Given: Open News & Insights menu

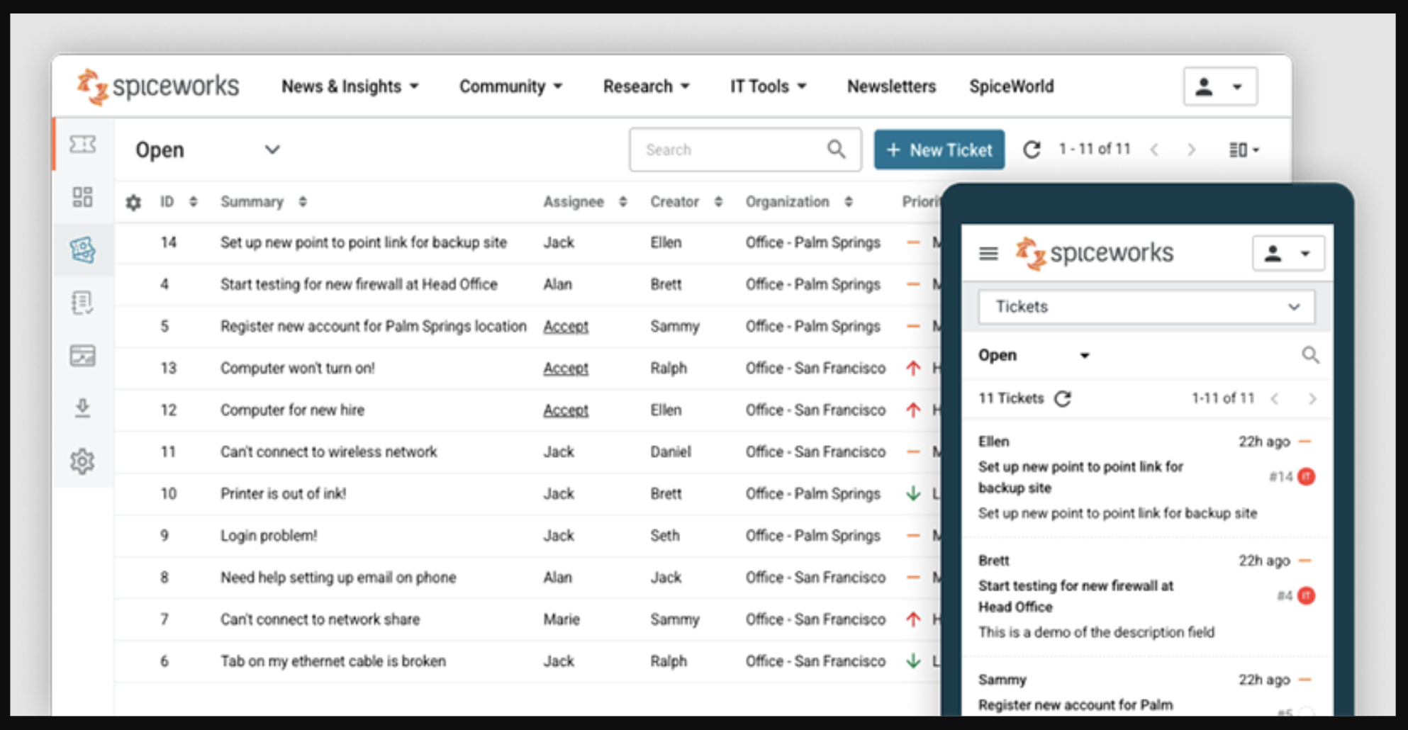Looking at the screenshot, I should point(350,86).
